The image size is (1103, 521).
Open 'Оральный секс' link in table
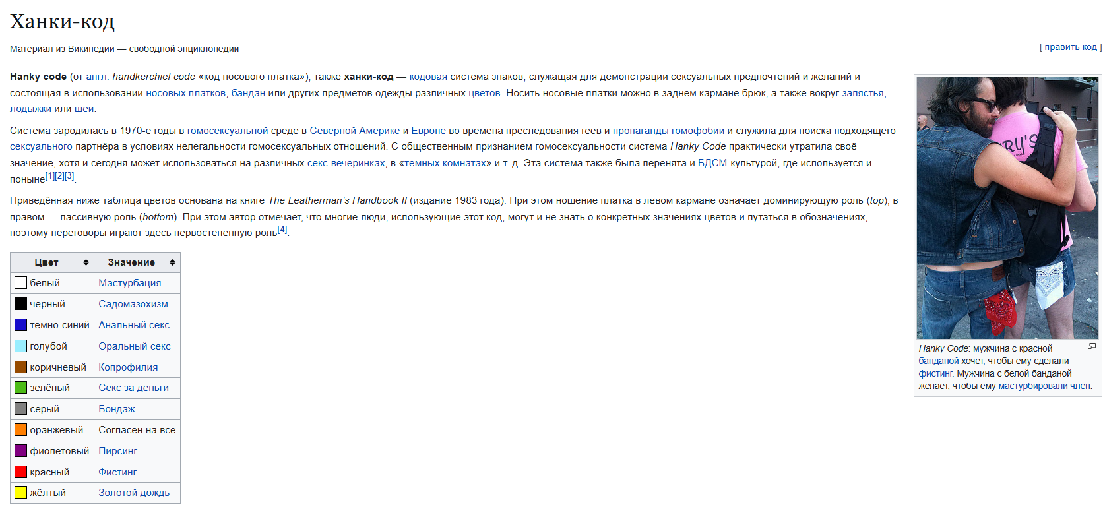pyautogui.click(x=135, y=346)
